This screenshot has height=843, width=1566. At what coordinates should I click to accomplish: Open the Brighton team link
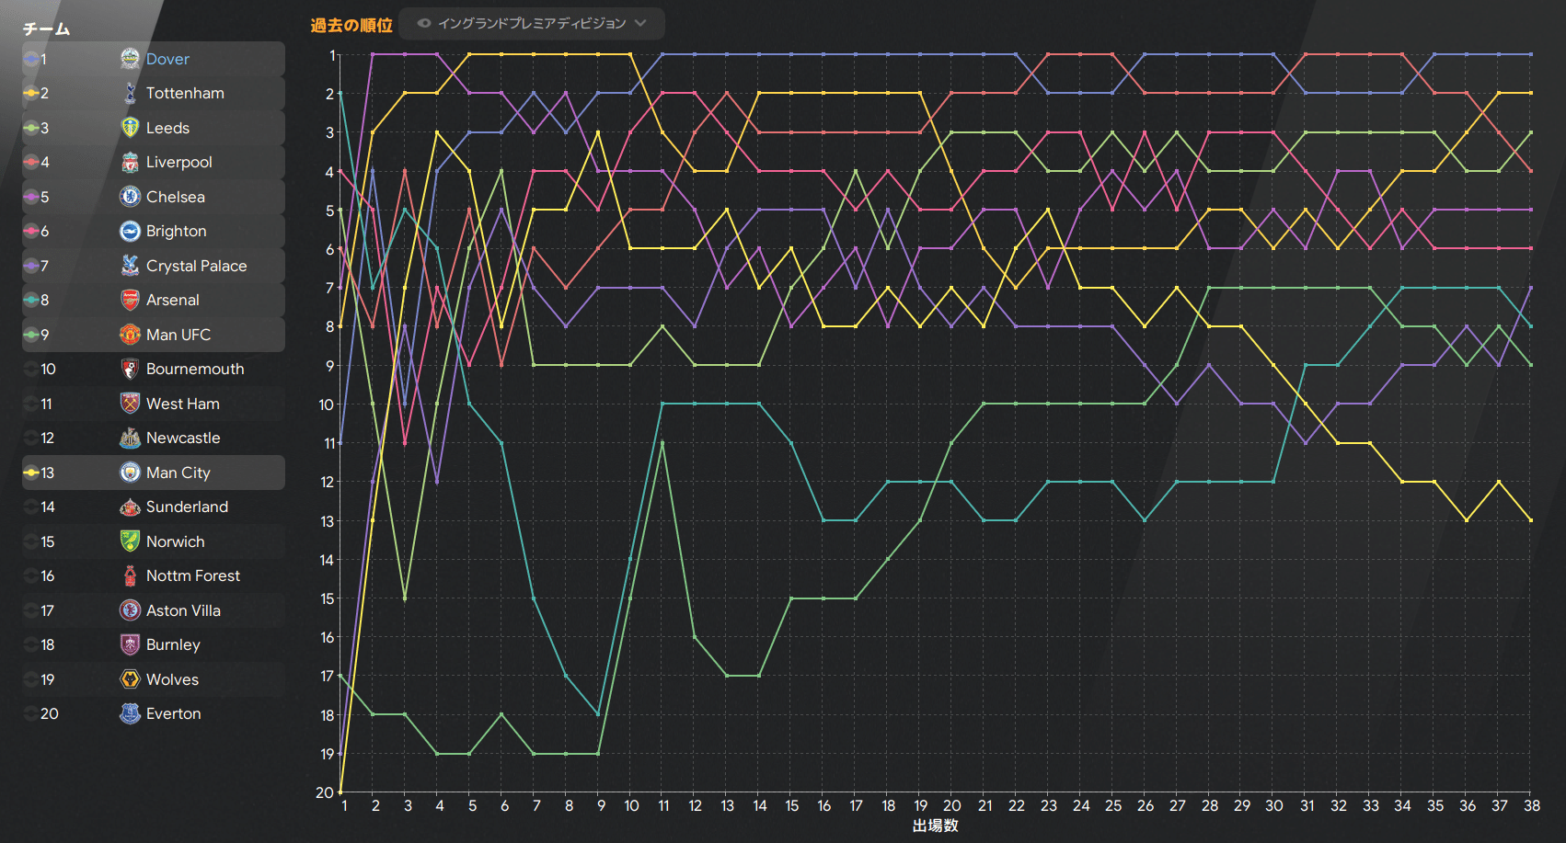[177, 231]
